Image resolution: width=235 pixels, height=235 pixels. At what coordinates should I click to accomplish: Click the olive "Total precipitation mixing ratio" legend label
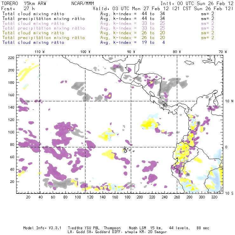coord(44,38)
